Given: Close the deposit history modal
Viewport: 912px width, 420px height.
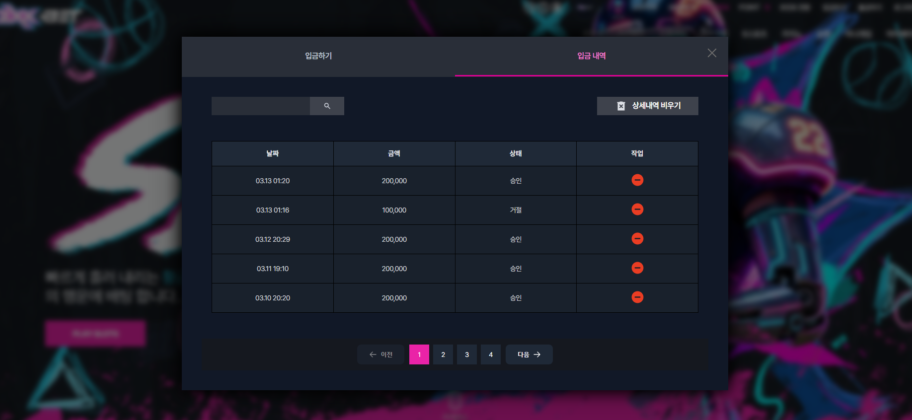Looking at the screenshot, I should click(x=712, y=53).
